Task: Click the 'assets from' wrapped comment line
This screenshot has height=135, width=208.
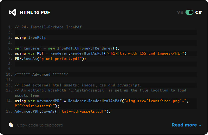Action: 27,96
